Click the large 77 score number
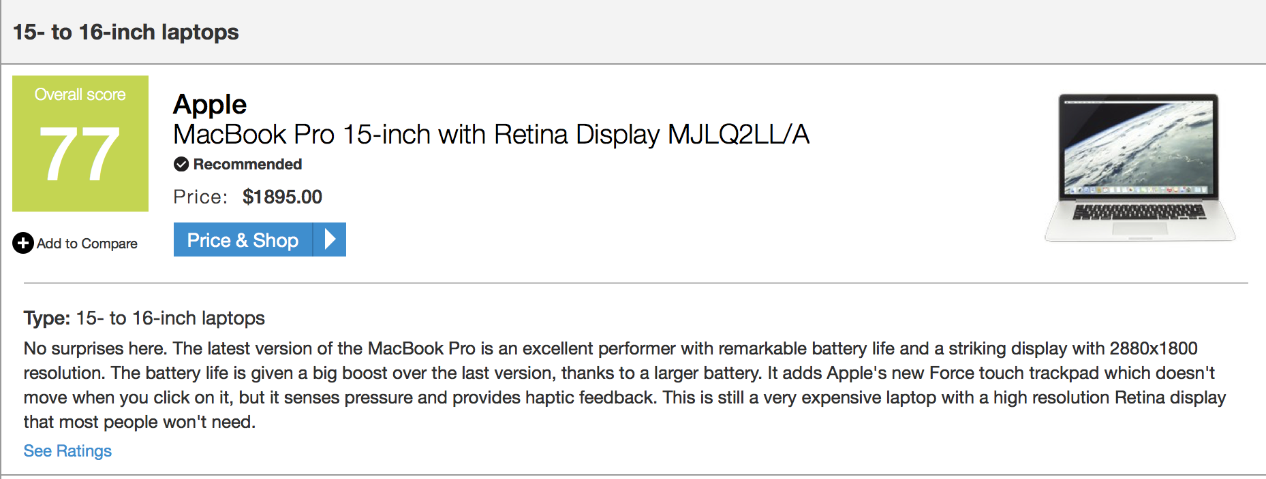The width and height of the screenshot is (1266, 479). (80, 155)
